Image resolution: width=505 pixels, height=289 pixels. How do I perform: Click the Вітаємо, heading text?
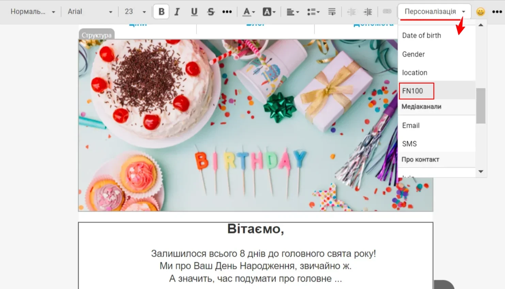click(256, 229)
